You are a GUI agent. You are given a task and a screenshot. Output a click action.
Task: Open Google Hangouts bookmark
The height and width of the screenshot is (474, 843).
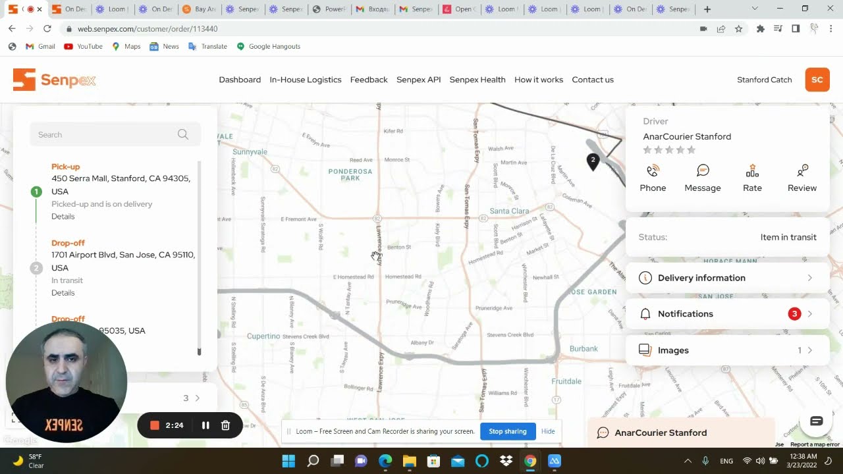pyautogui.click(x=268, y=46)
